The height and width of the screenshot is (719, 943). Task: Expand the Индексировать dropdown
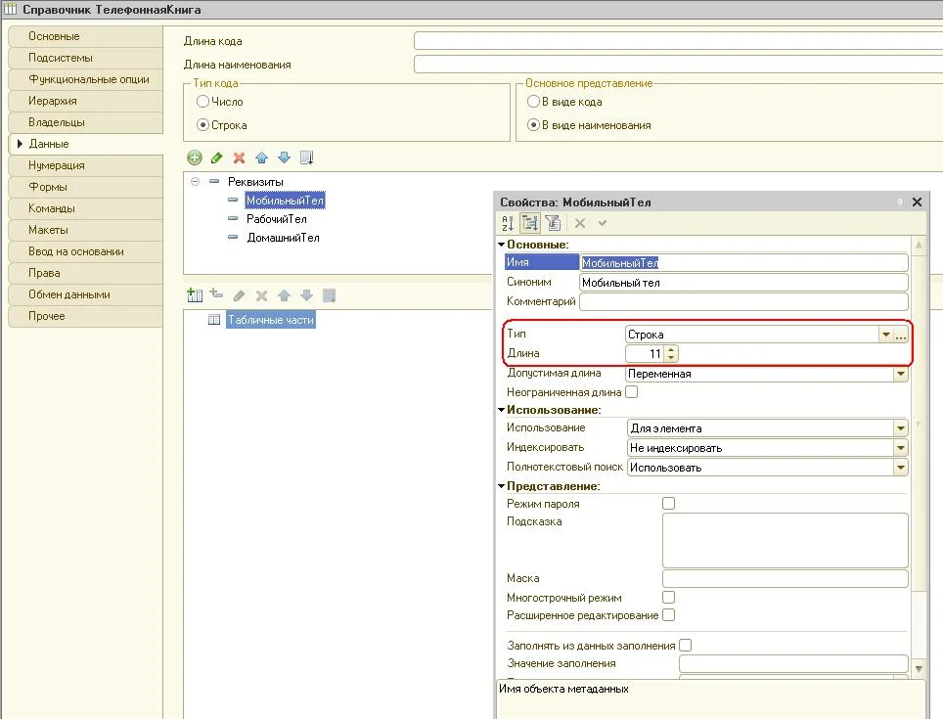900,448
